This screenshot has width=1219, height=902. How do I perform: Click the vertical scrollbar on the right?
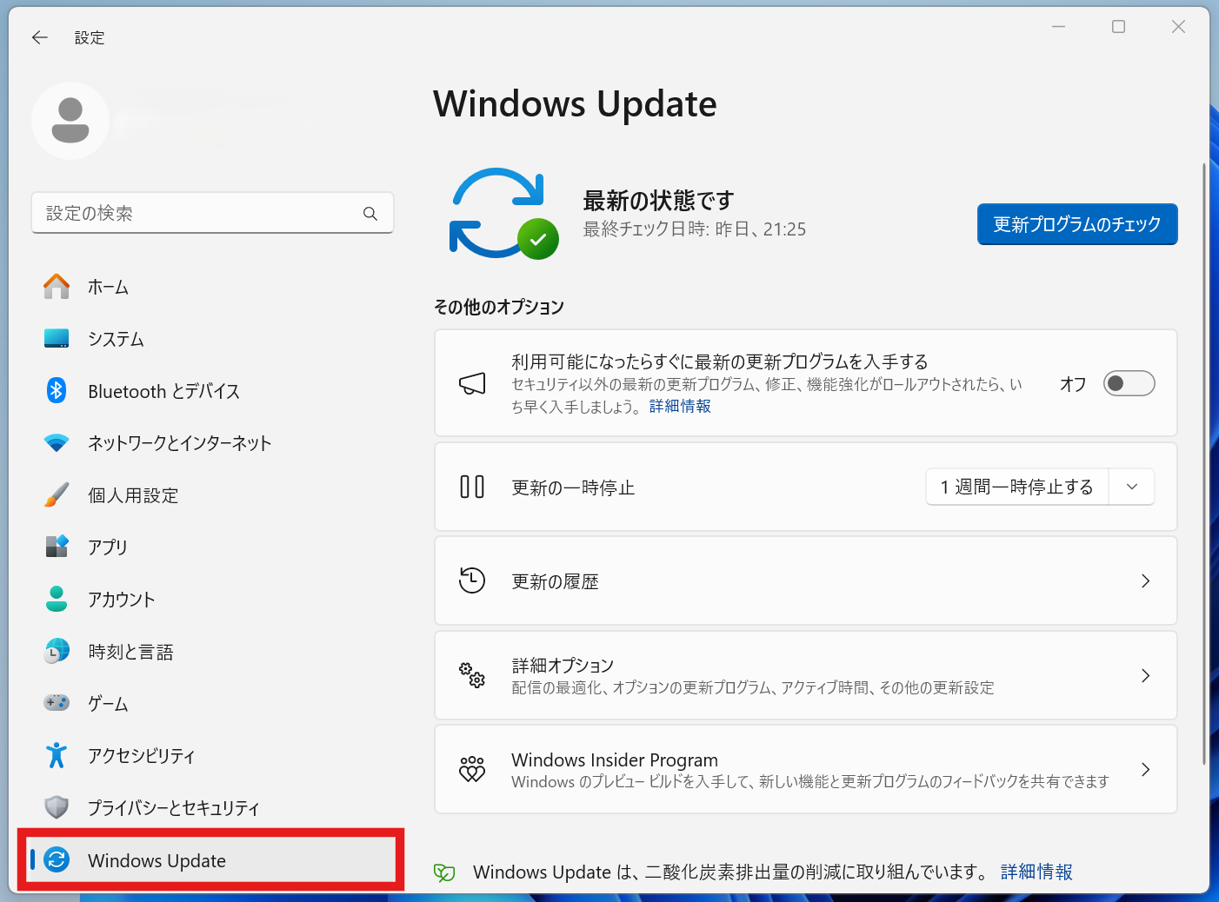point(1204,462)
